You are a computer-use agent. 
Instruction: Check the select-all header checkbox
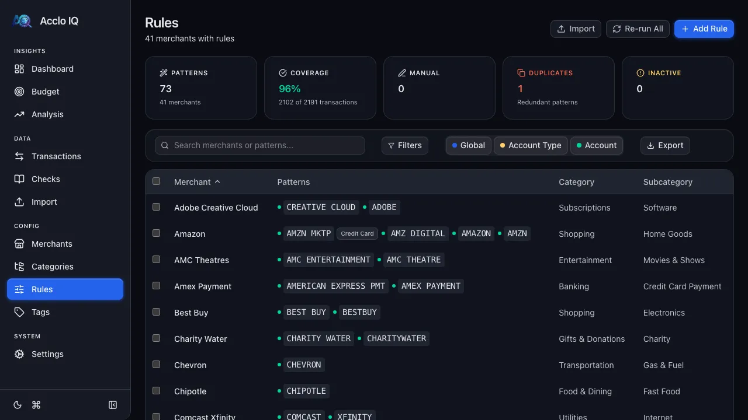point(156,181)
